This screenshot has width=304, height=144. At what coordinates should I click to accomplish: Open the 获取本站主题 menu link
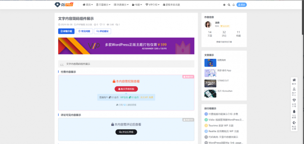pyautogui.click(x=171, y=5)
